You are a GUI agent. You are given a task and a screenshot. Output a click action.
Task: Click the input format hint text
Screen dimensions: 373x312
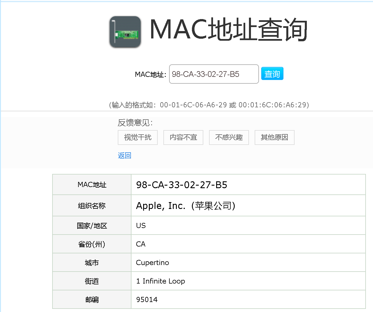[x=209, y=105]
